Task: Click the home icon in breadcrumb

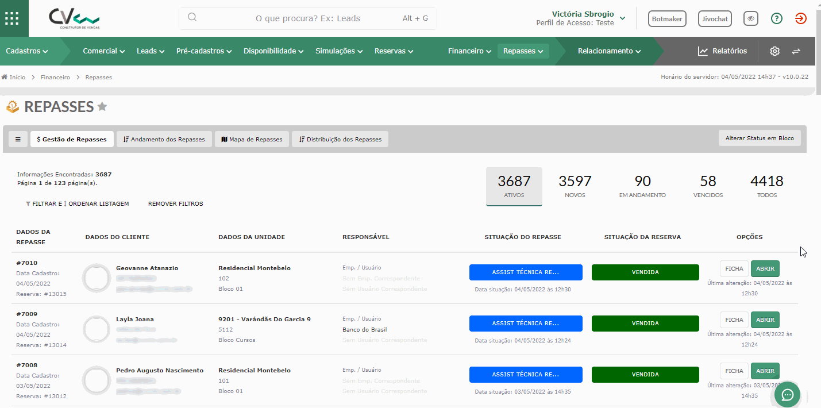Action: [x=5, y=77]
